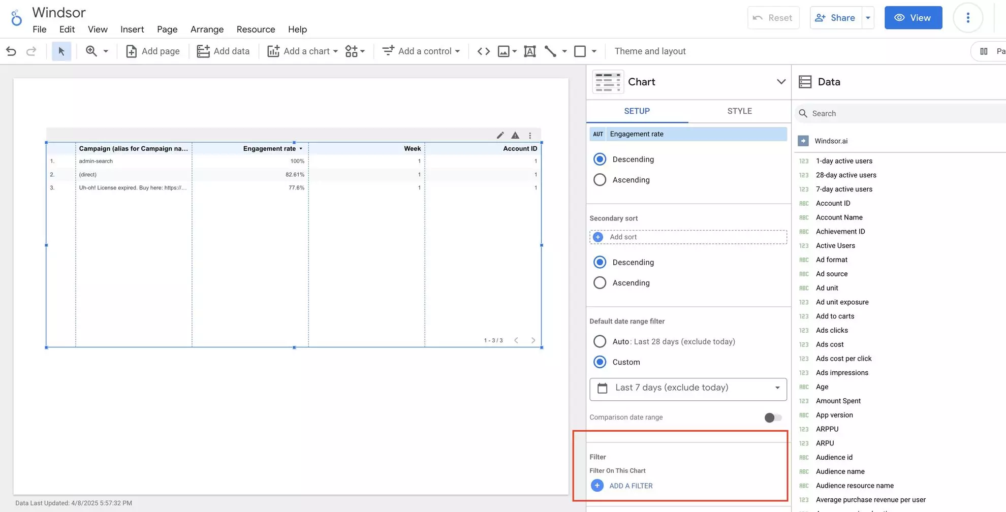Open the Last 7 days date dropdown
1006x512 pixels.
(x=688, y=389)
